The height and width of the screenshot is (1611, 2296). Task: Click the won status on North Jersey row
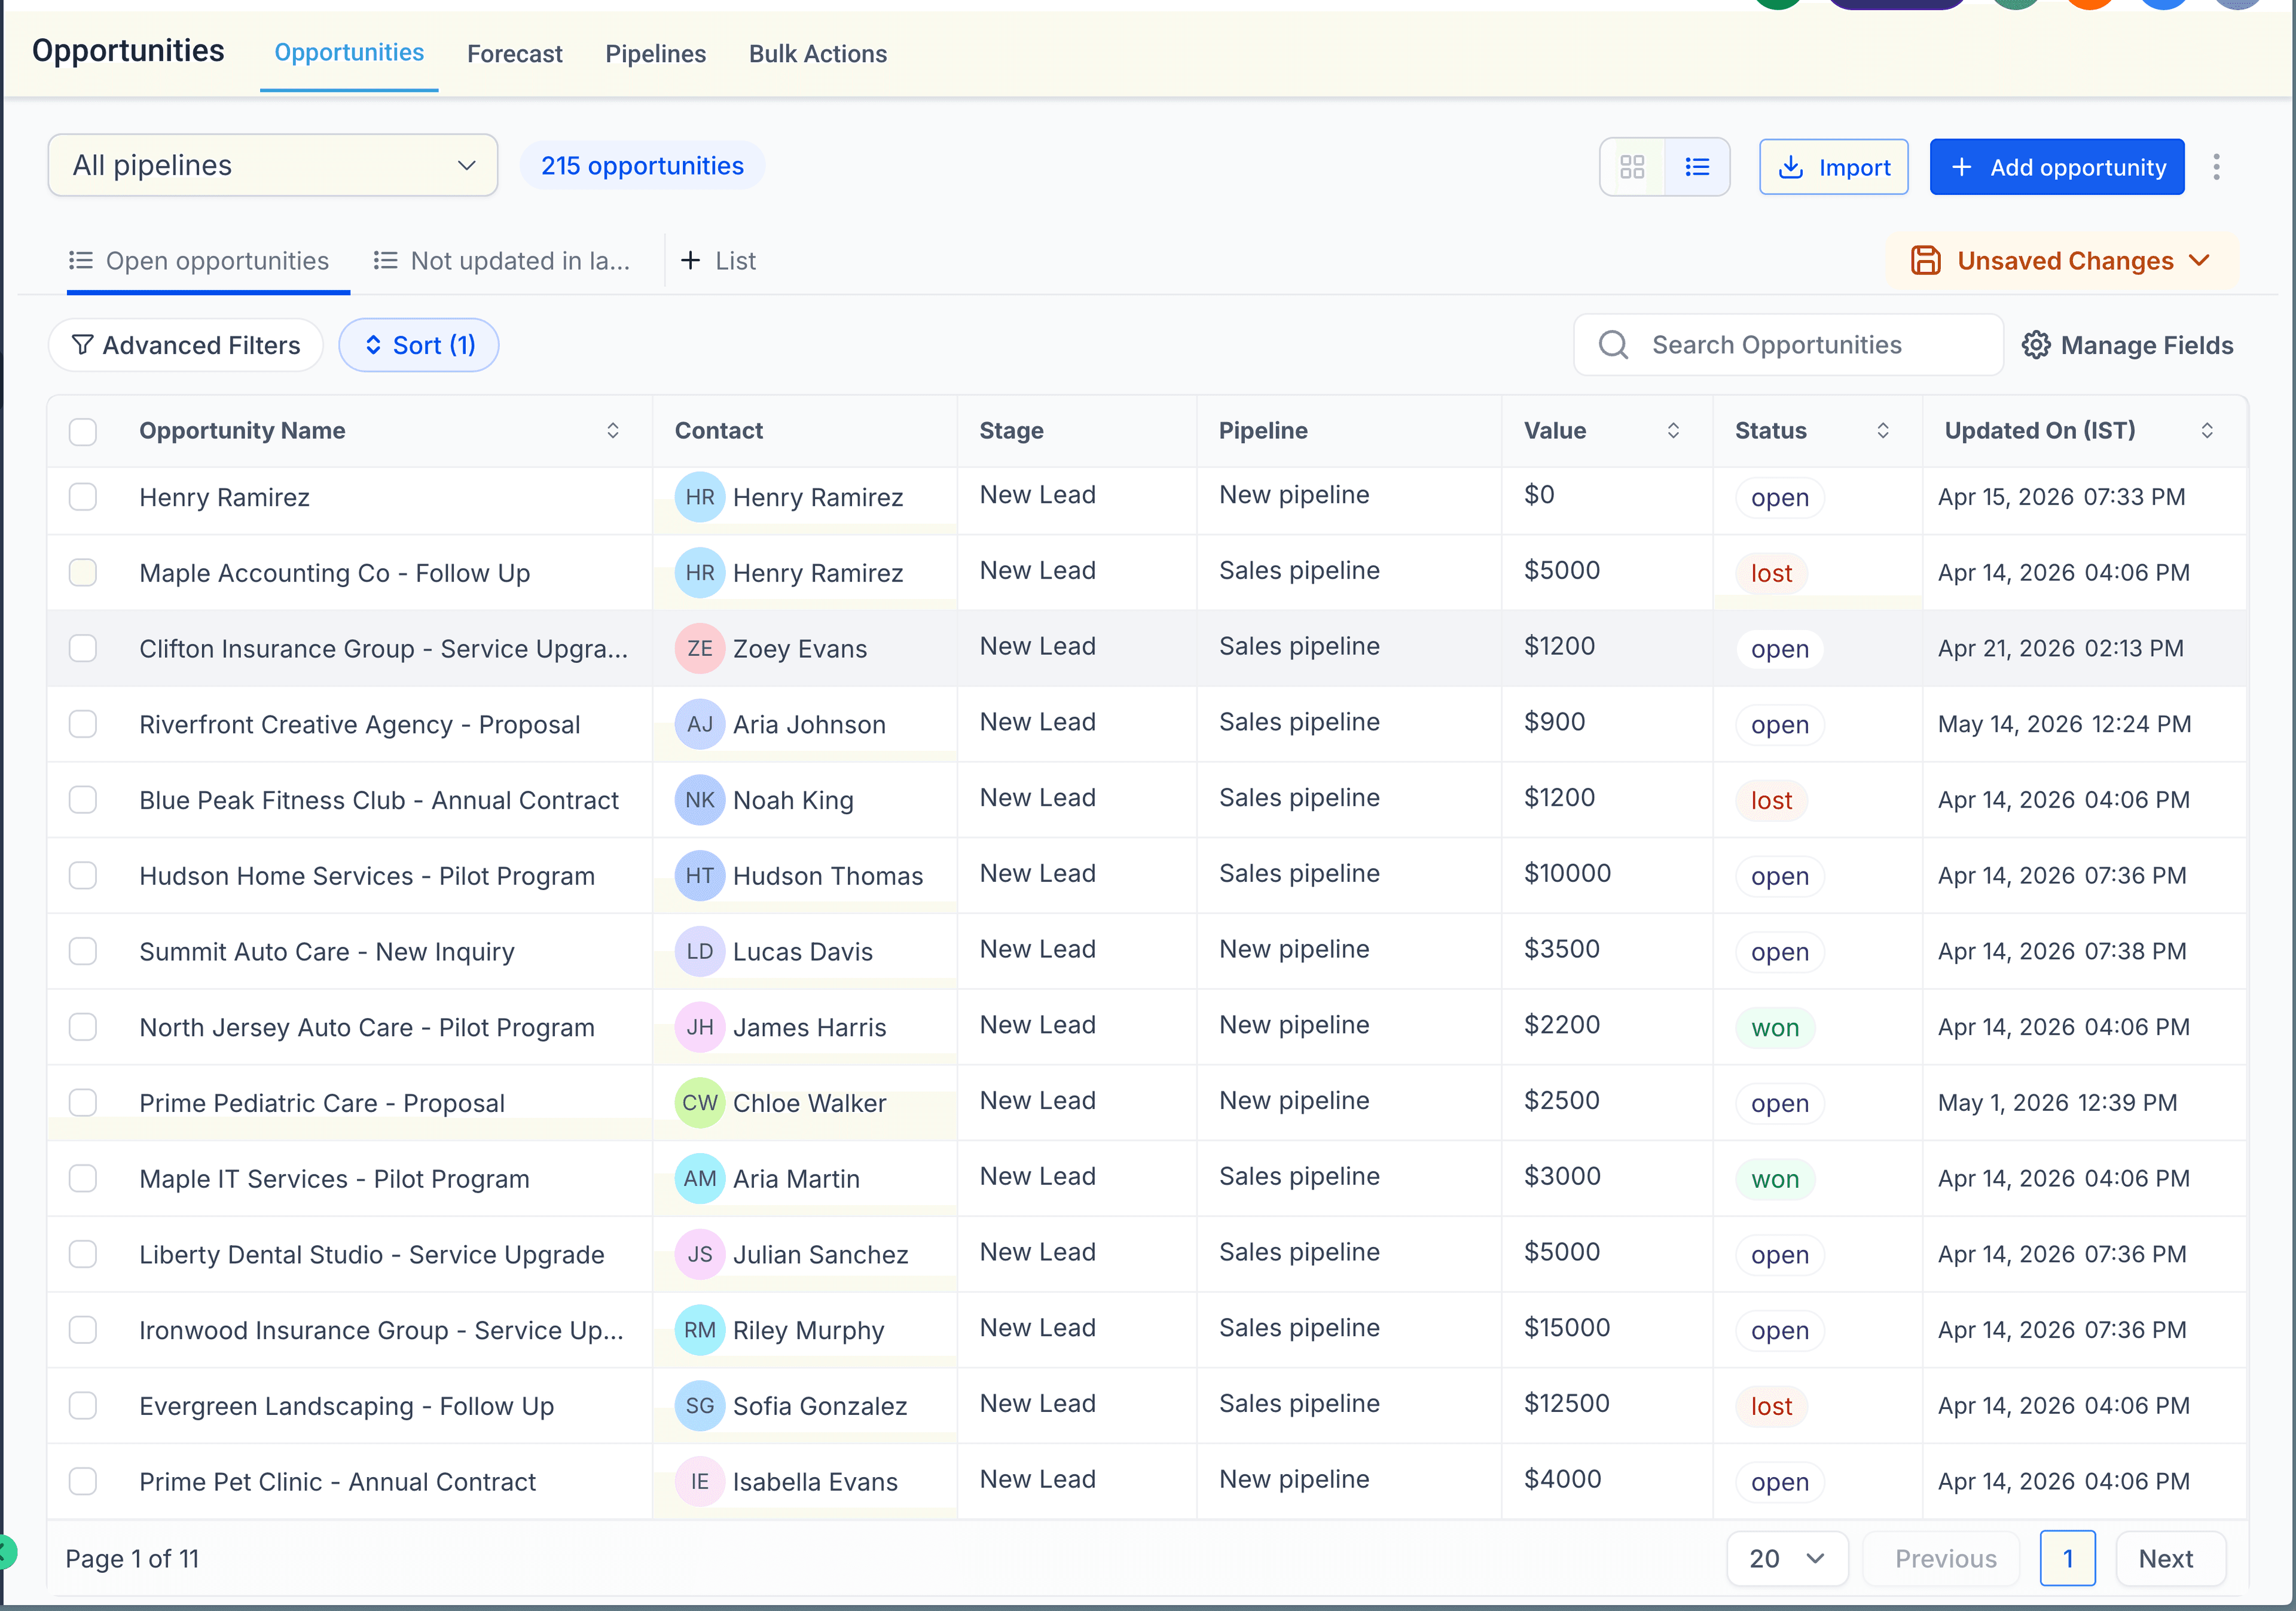pyautogui.click(x=1775, y=1028)
